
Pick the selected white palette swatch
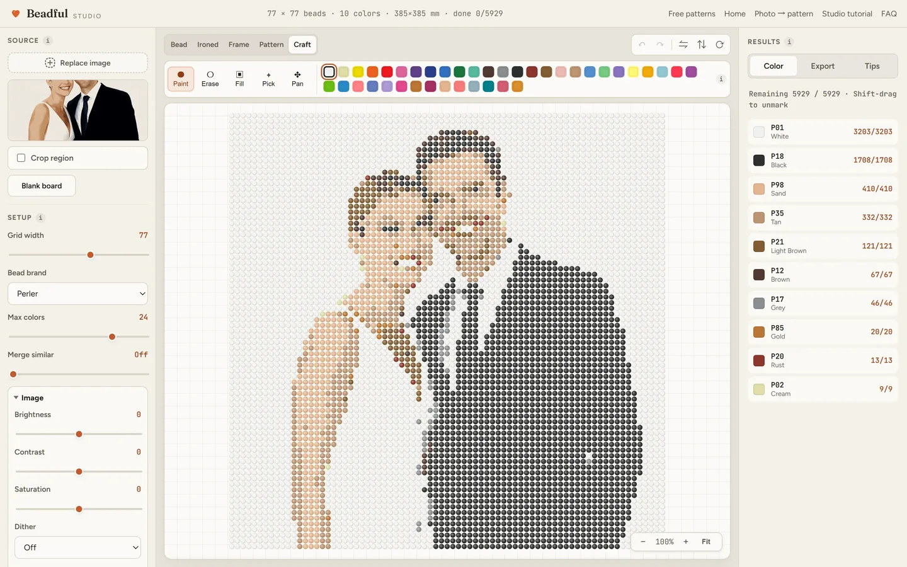point(329,72)
